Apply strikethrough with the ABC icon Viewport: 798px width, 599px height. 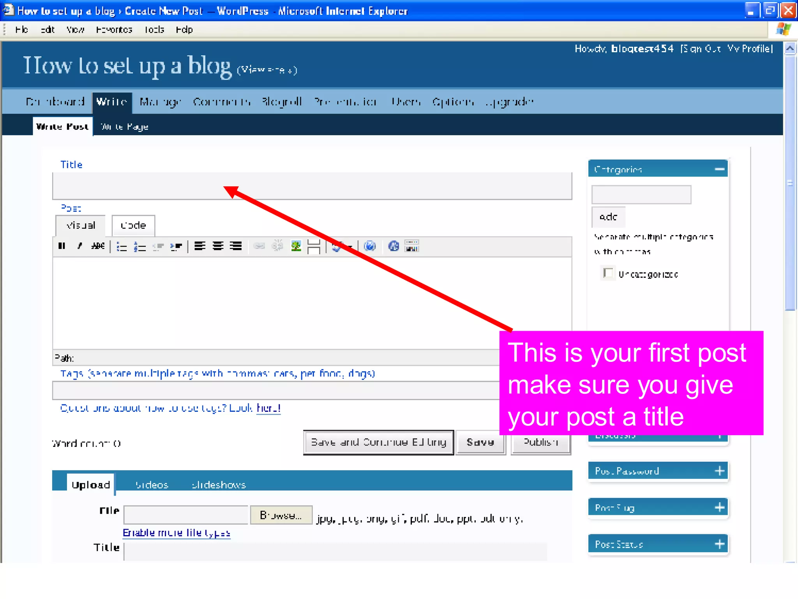tap(98, 246)
